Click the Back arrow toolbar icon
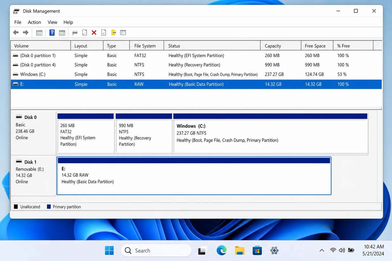Viewport: 392px width, 261px height. pos(16,32)
